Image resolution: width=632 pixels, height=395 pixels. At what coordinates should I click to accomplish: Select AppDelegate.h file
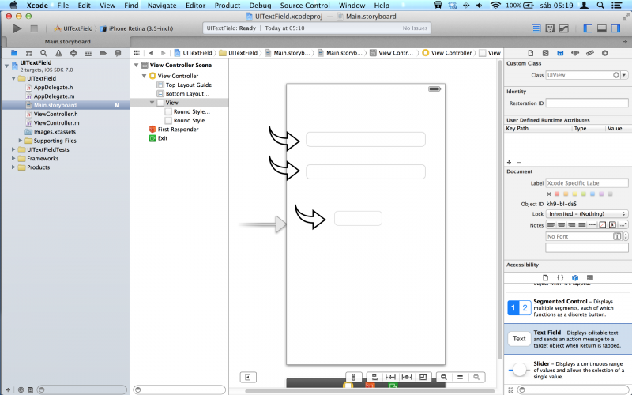[x=53, y=87]
